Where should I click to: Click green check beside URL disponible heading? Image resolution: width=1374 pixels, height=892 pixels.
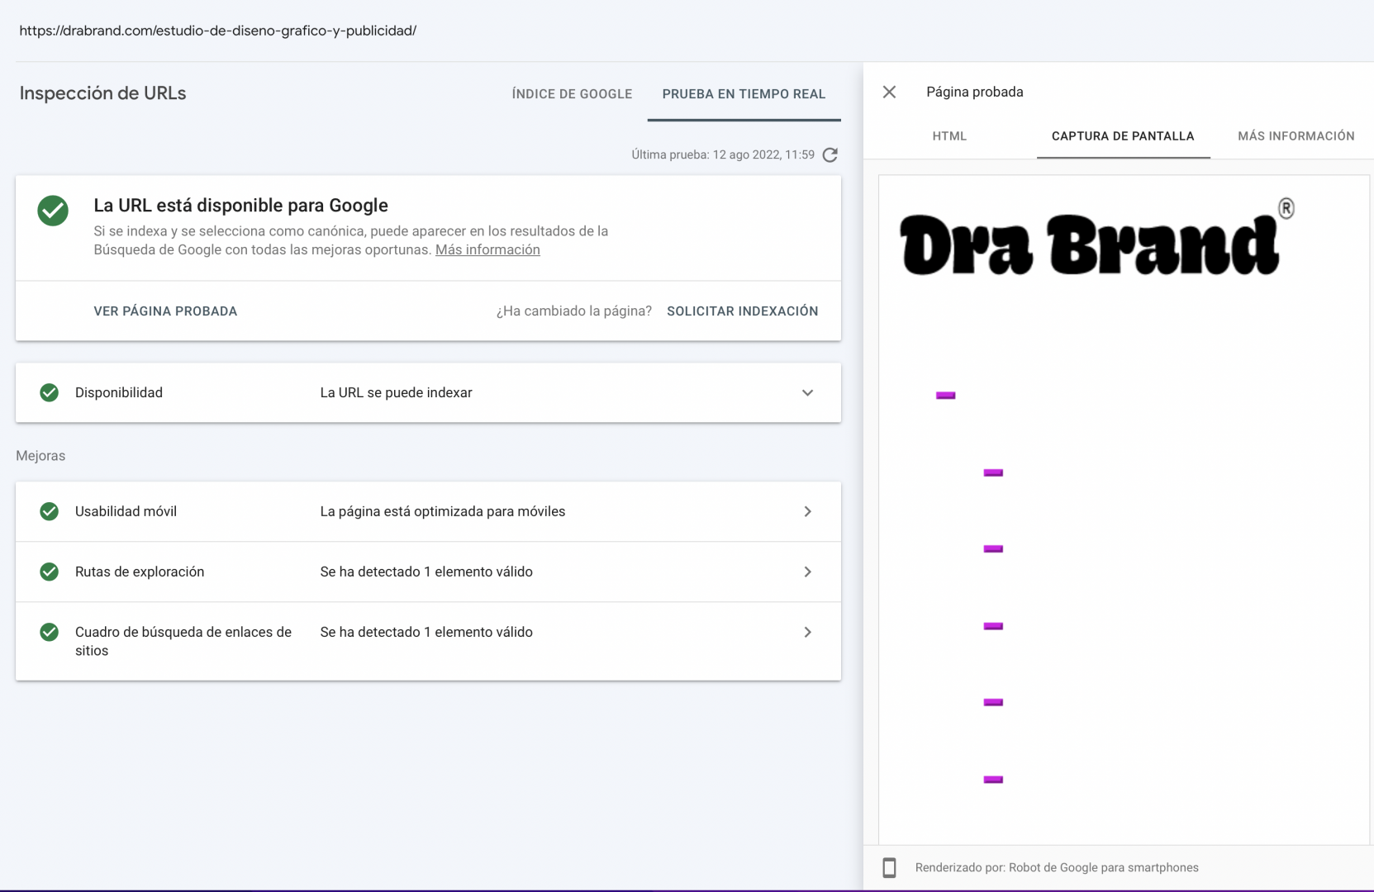[53, 210]
